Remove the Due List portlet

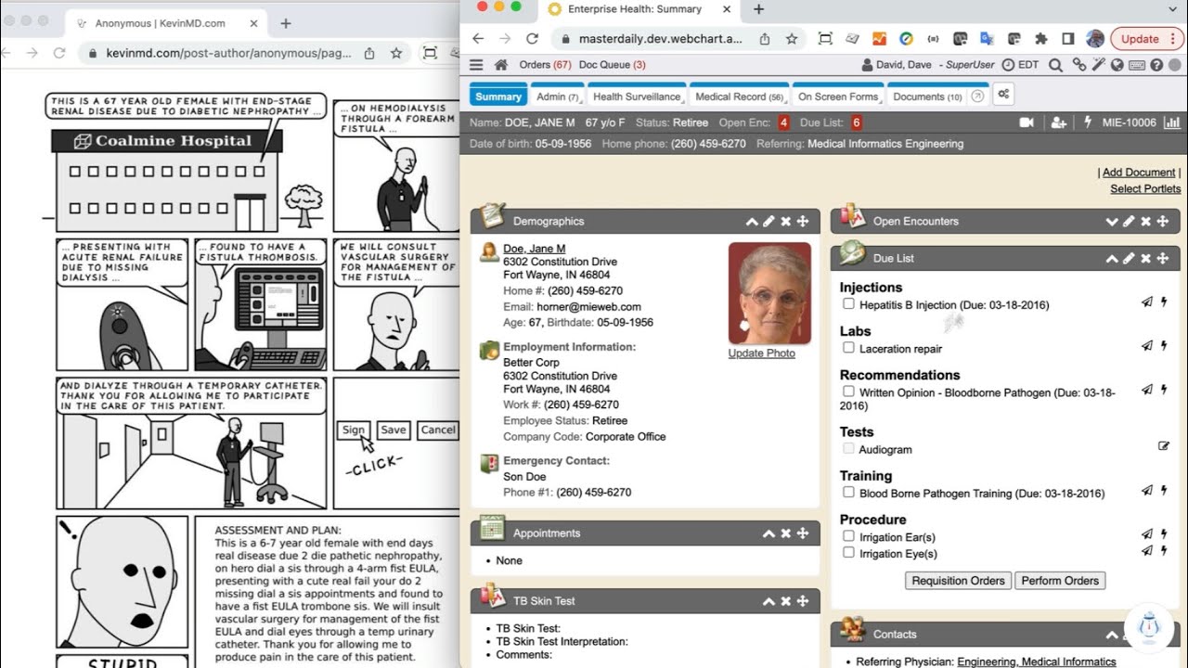(x=1145, y=259)
